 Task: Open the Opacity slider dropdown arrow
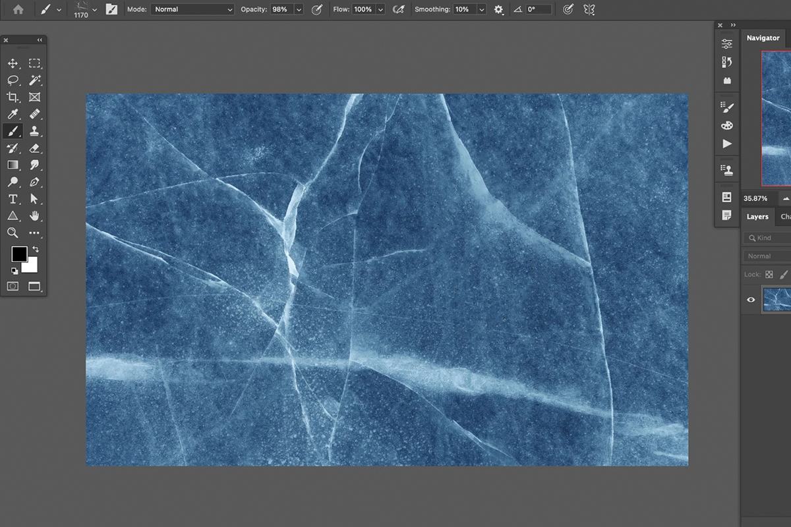tap(299, 10)
